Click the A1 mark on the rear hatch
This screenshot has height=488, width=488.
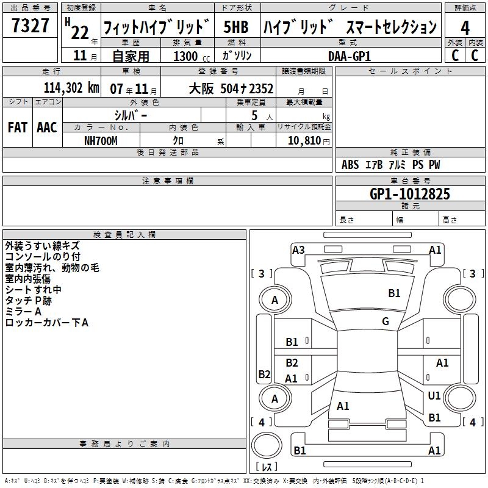(x=343, y=406)
